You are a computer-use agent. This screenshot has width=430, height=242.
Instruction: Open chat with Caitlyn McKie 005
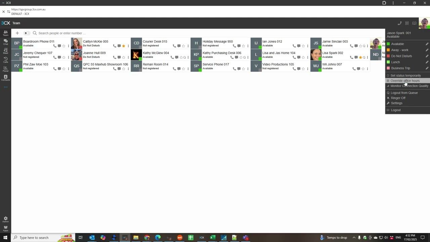[x=119, y=46]
